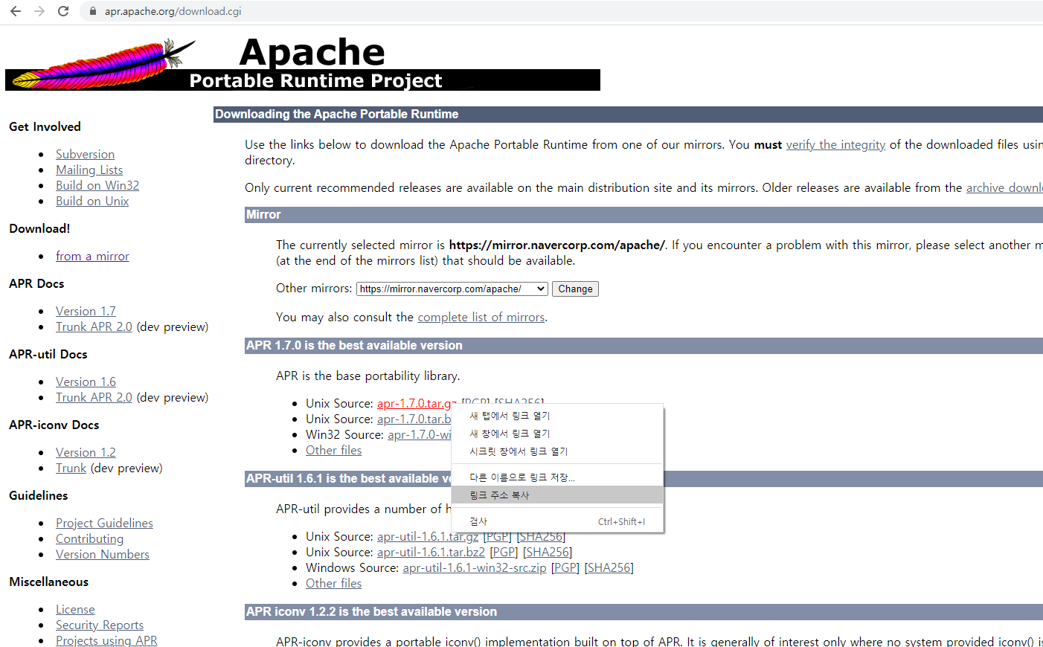The height and width of the screenshot is (647, 1043).
Task: Open Trunk APR 2.0 link under APR Docs
Action: click(x=94, y=326)
